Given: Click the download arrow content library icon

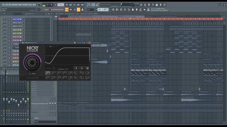Looking at the screenshot, I should (x=148, y=10).
